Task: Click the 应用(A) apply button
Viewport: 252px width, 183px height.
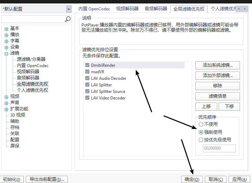Action: point(239,179)
